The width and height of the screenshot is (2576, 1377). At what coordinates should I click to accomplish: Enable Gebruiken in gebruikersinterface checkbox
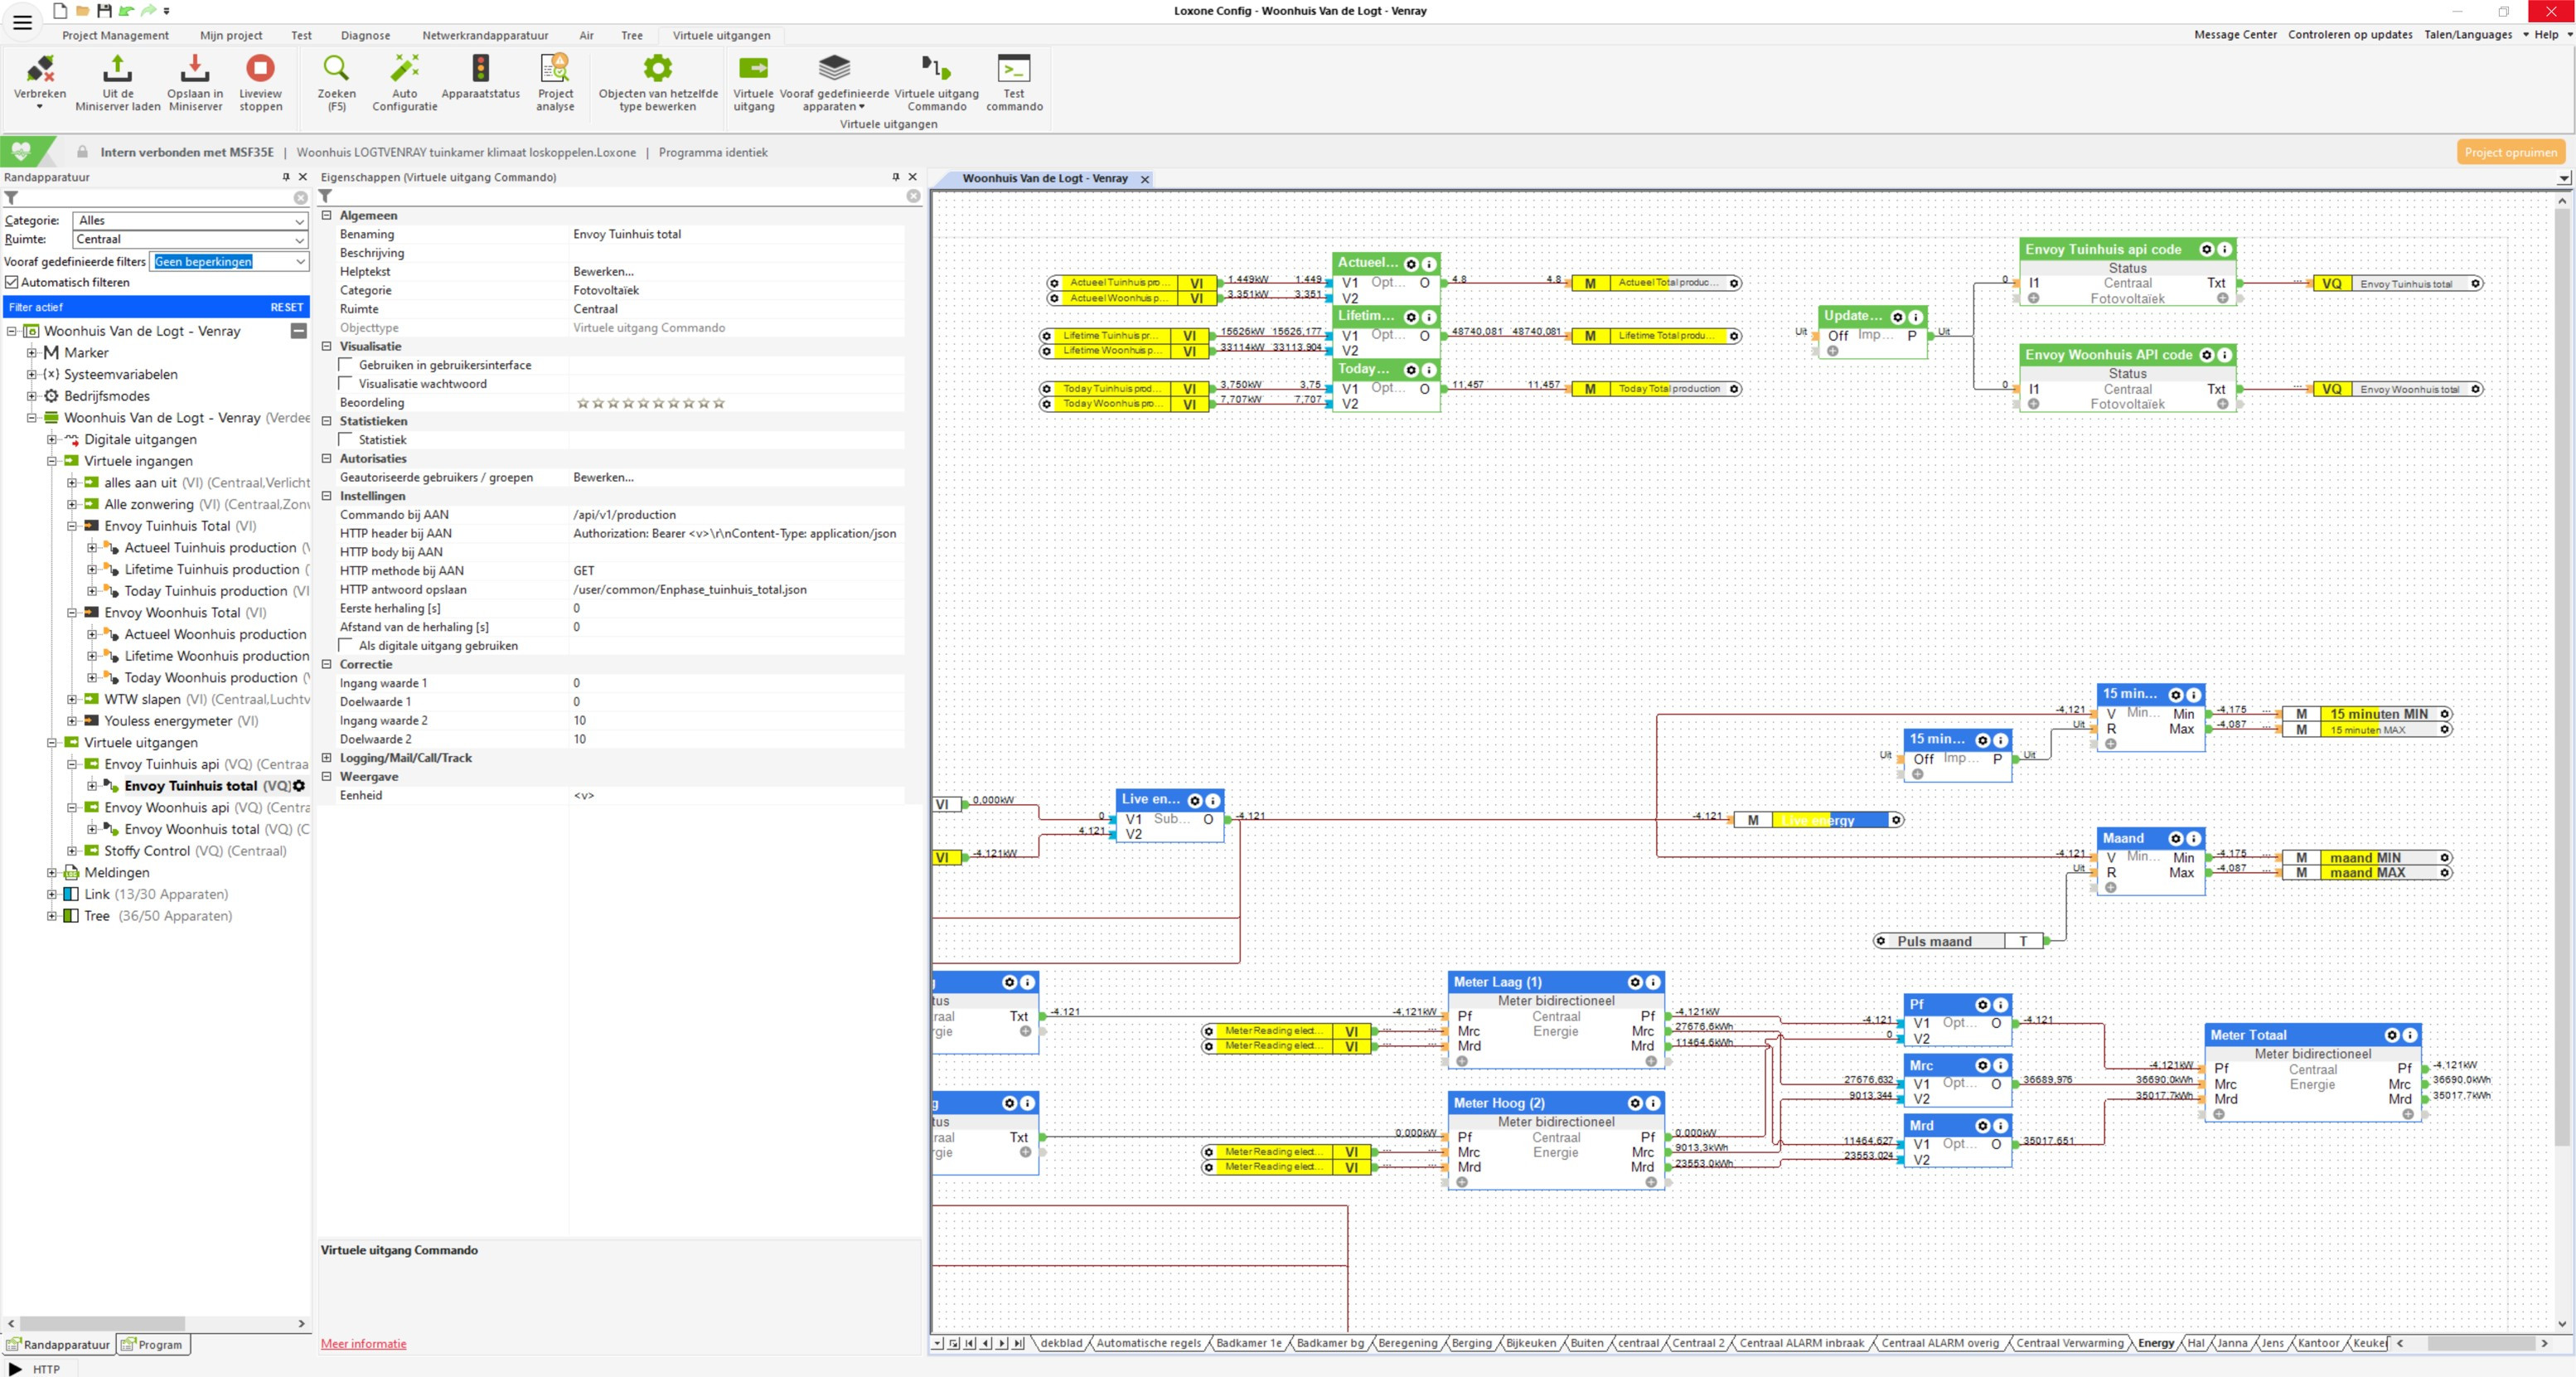346,365
